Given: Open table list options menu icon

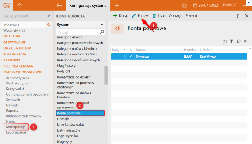Looking at the screenshot, I should point(245,42).
